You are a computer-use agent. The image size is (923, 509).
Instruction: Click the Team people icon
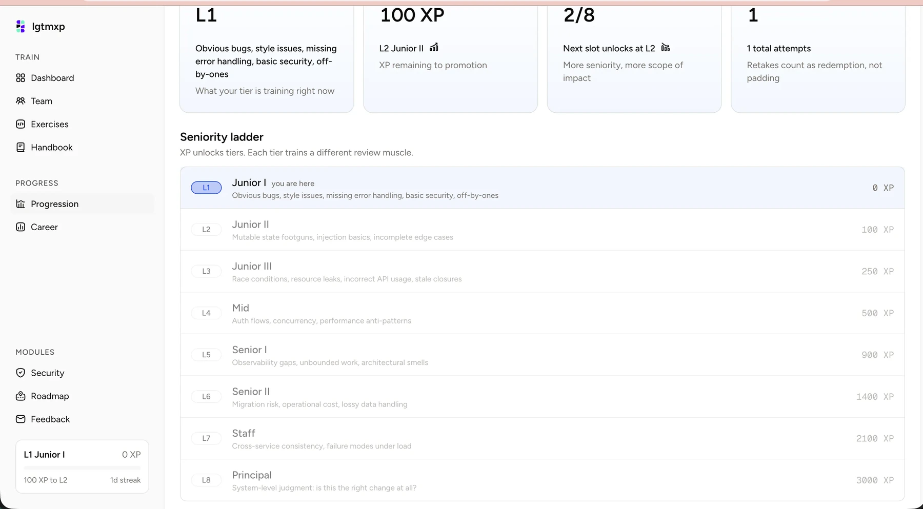(x=21, y=101)
